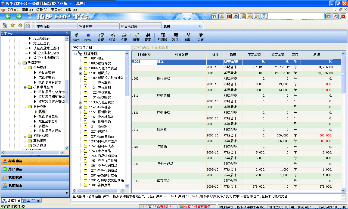The image size is (348, 209).
Task: Export report to Word
Action: point(76,37)
